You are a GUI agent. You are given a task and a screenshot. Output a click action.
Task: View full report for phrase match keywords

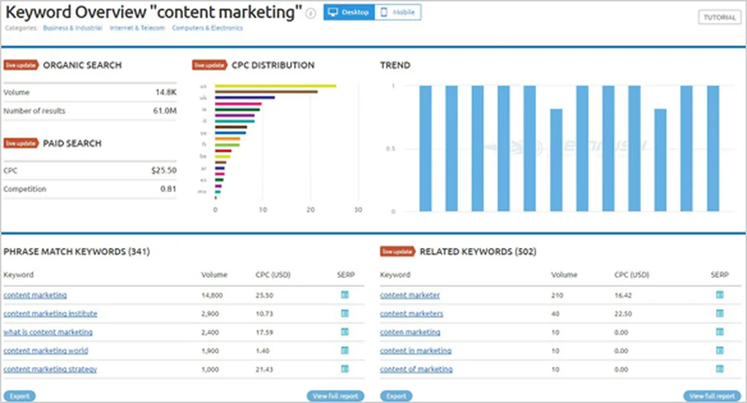pyautogui.click(x=335, y=396)
